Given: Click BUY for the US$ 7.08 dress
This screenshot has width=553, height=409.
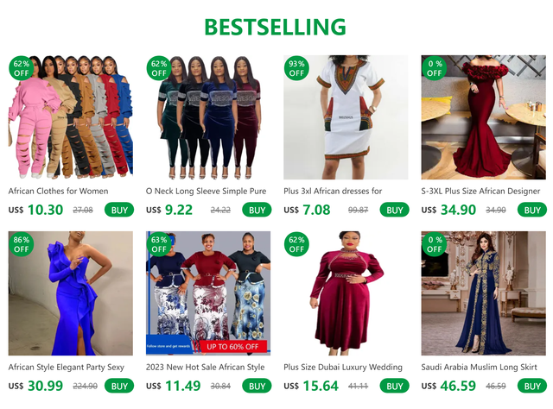Looking at the screenshot, I should 394,210.
